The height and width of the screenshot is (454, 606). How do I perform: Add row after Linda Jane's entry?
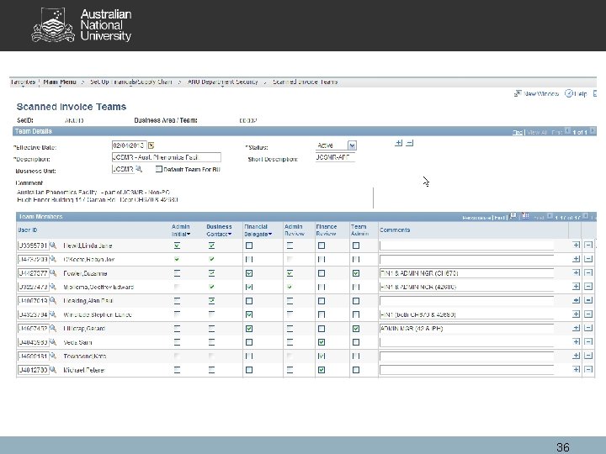click(x=577, y=245)
